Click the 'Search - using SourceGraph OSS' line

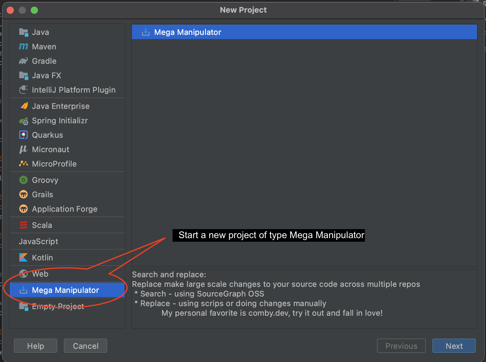tap(199, 294)
